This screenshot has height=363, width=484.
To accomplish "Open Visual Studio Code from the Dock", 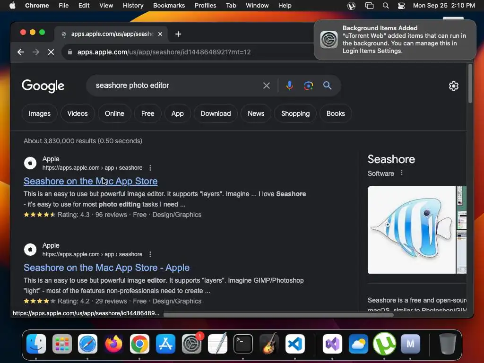I will pyautogui.click(x=295, y=344).
